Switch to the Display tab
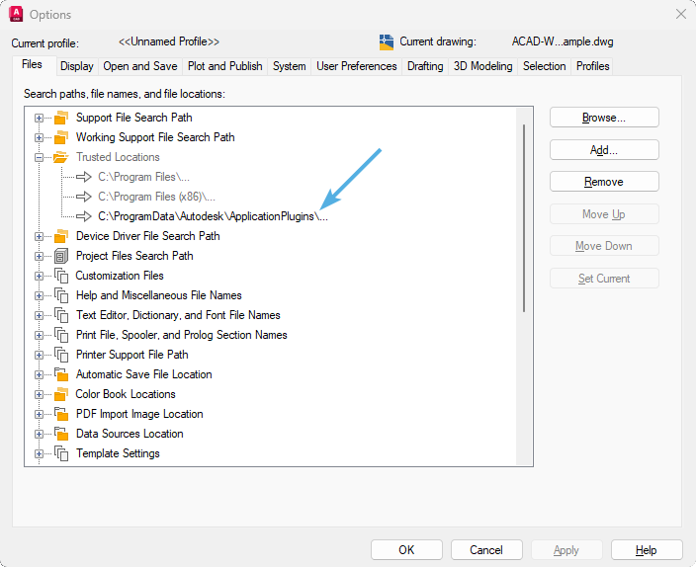 (x=77, y=66)
